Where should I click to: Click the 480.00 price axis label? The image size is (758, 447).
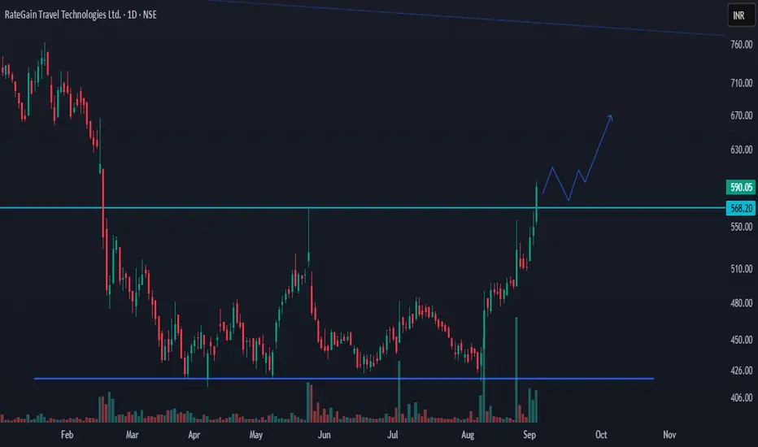point(741,303)
